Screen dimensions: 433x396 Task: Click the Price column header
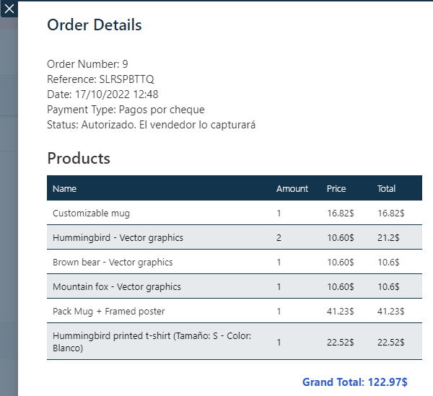pyautogui.click(x=336, y=189)
